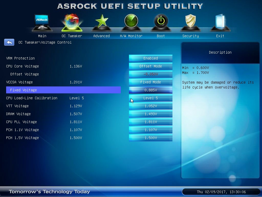Open the Main monitor icon

click(42, 23)
